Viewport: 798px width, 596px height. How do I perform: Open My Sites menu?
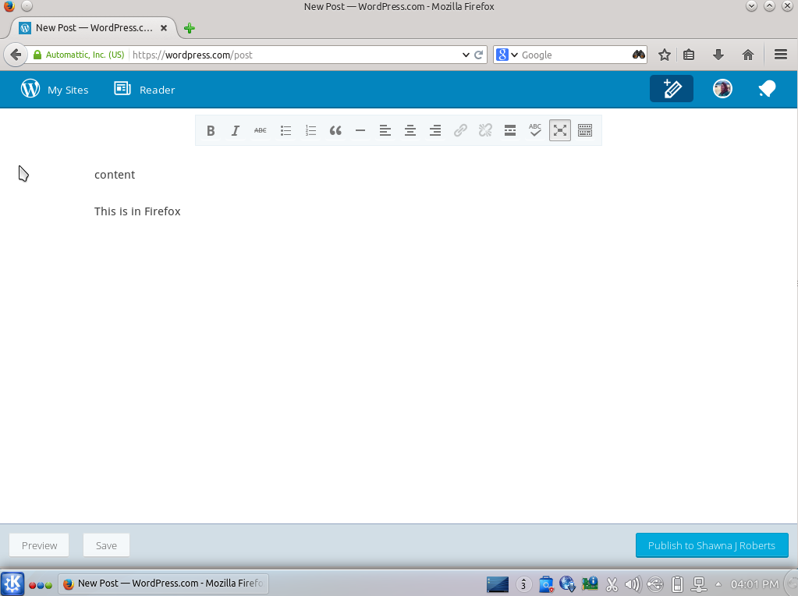point(55,90)
